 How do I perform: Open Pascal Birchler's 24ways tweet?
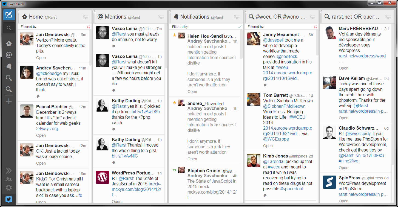(41, 135)
